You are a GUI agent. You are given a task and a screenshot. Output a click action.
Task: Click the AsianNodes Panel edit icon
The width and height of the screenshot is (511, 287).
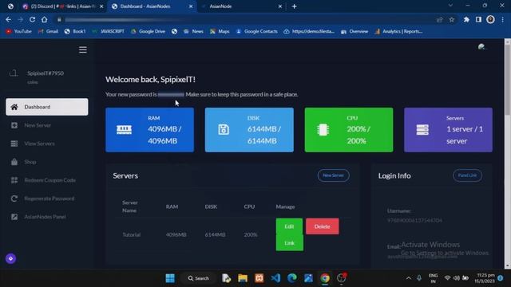click(14, 217)
